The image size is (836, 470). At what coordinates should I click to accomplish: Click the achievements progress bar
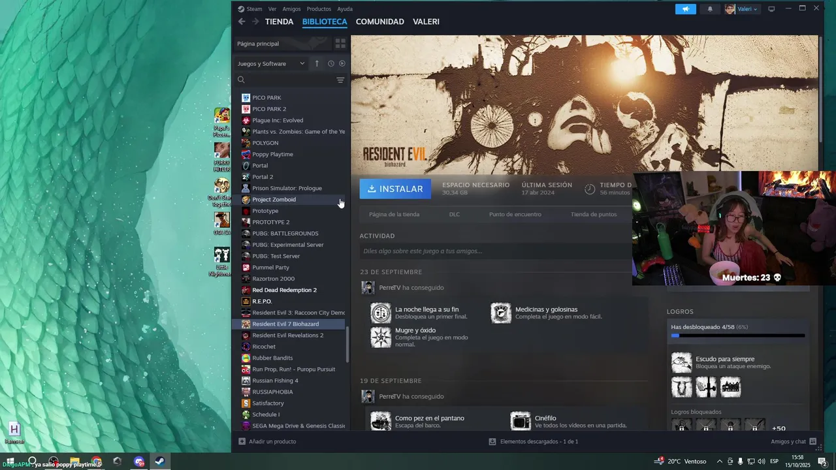coord(738,336)
